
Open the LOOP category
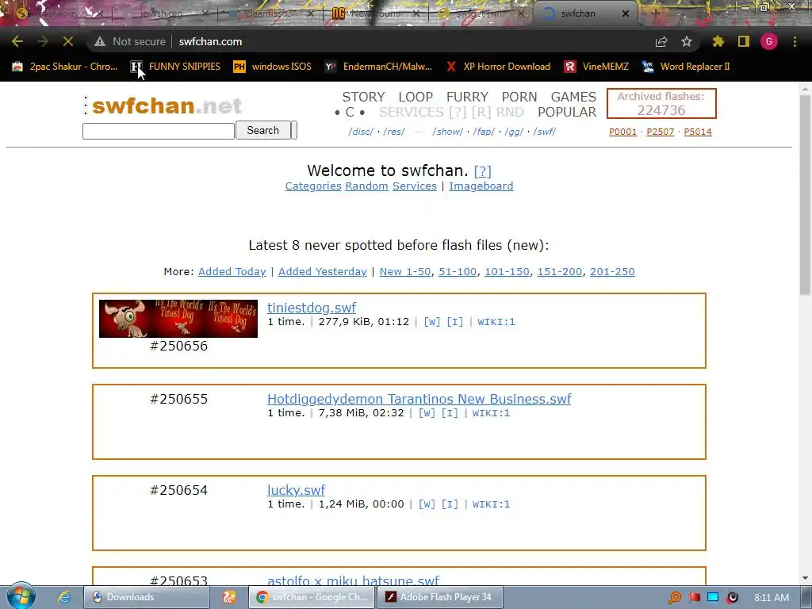(x=416, y=97)
